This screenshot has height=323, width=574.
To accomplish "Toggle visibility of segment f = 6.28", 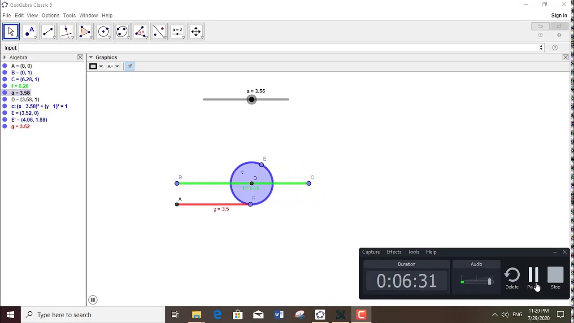I will tap(5, 86).
